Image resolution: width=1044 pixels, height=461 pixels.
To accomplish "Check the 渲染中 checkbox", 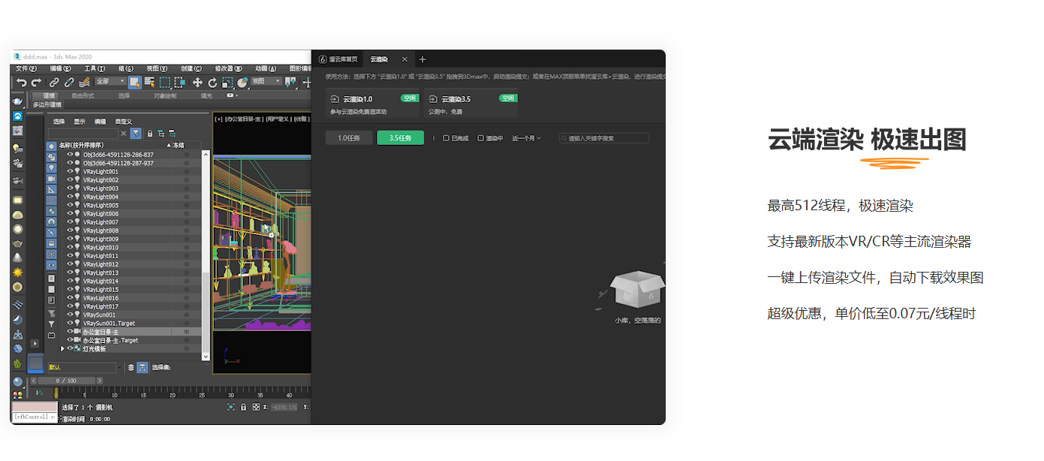I will 481,138.
